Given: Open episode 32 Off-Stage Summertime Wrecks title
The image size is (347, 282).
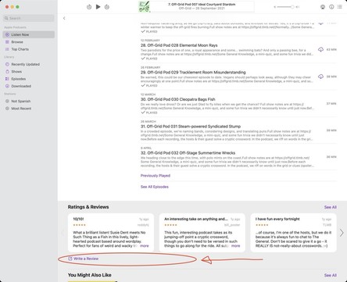Looking at the screenshot, I should (x=188, y=153).
